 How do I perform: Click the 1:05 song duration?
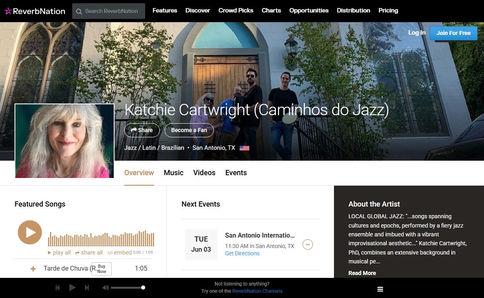(x=141, y=268)
